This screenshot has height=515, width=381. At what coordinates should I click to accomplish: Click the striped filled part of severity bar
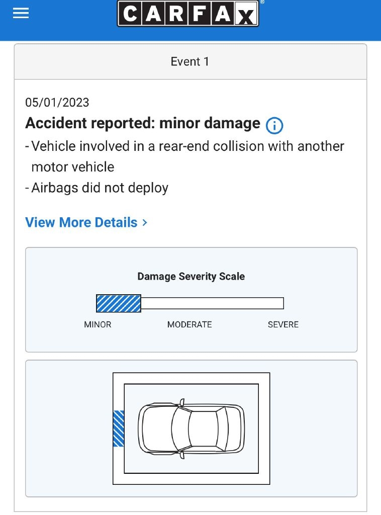[x=119, y=303]
